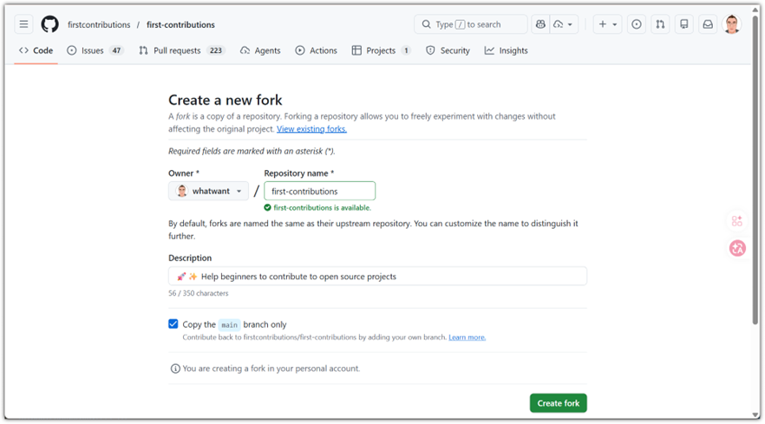Open the Insights tab

click(507, 50)
